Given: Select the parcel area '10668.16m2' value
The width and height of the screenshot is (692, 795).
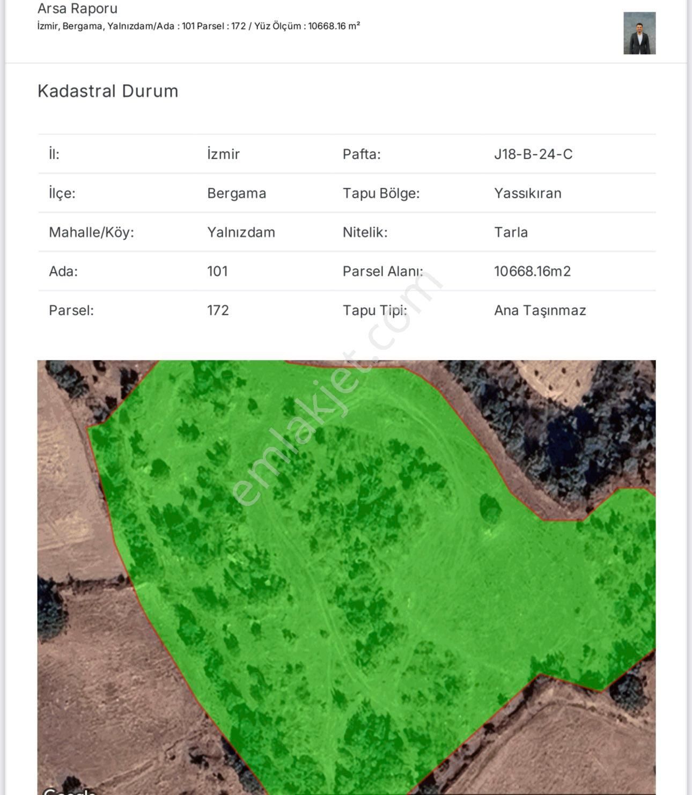Looking at the screenshot, I should click(532, 271).
